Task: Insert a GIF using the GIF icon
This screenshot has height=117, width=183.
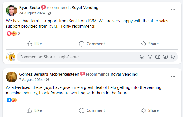Action: (x=165, y=57)
